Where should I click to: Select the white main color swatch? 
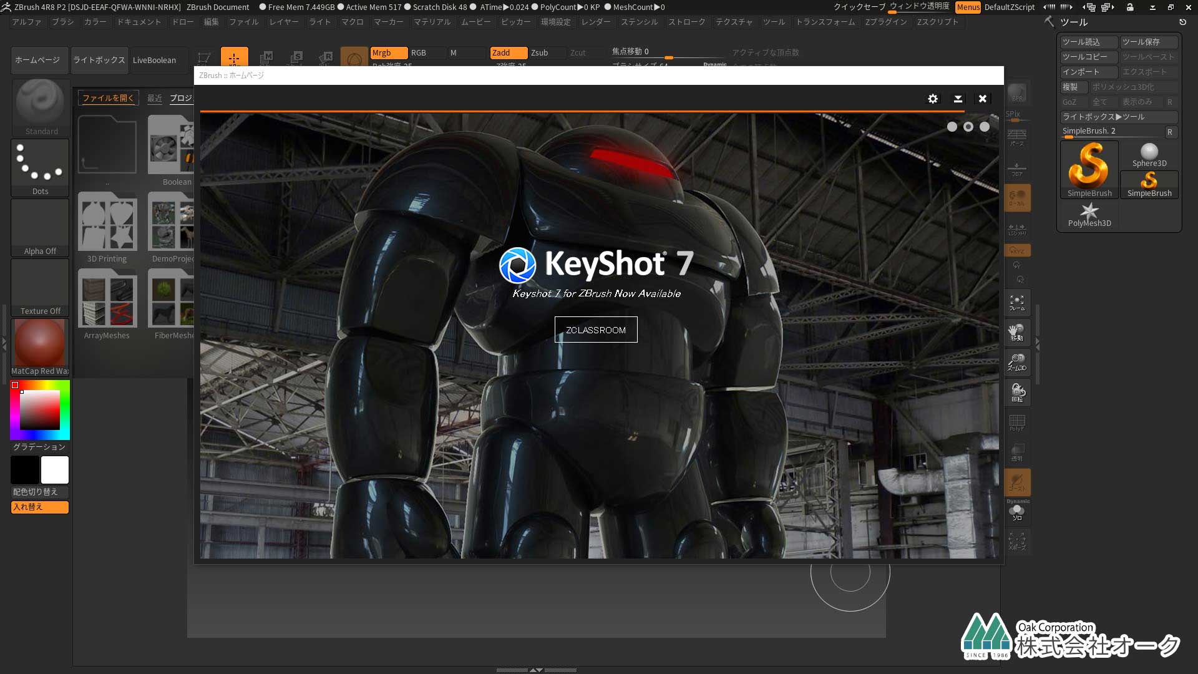point(55,470)
